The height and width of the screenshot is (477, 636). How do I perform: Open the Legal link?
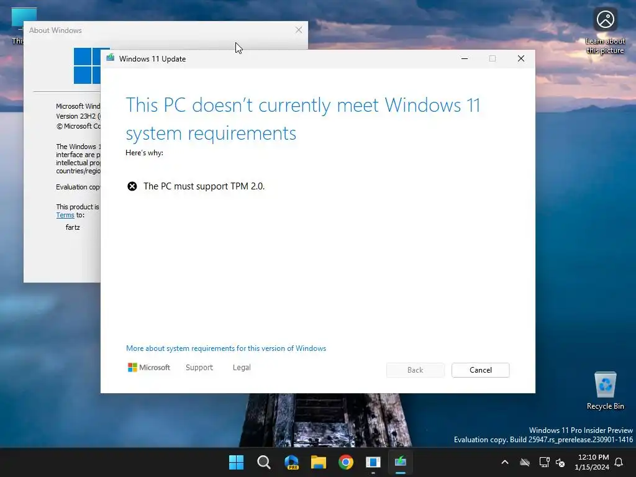click(242, 368)
